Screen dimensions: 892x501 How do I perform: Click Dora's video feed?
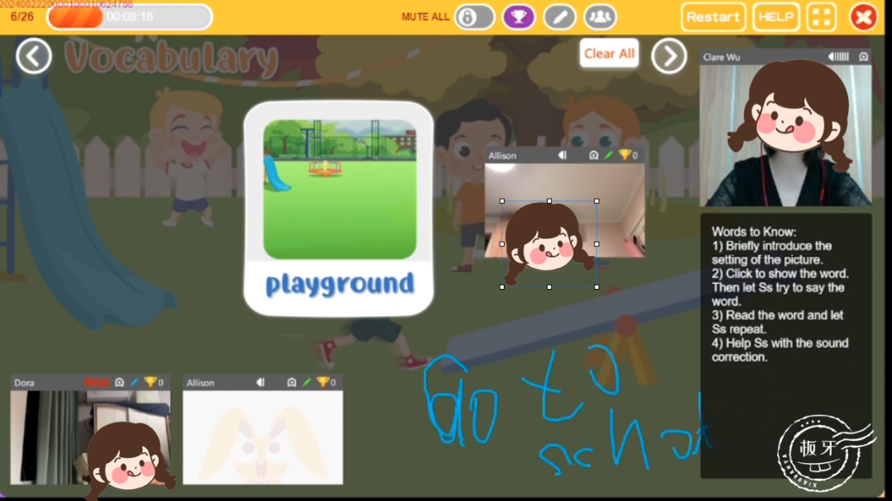pyautogui.click(x=90, y=437)
